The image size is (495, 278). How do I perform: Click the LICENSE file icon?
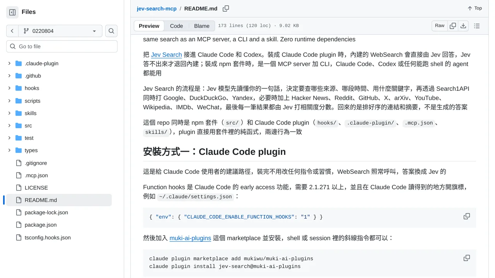pyautogui.click(x=19, y=188)
